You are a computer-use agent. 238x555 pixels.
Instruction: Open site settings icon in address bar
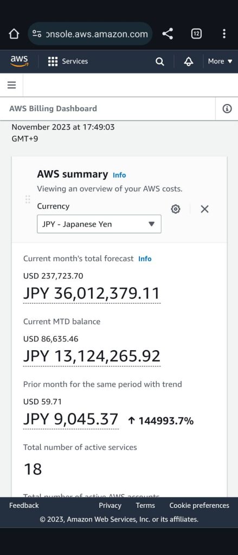(37, 34)
